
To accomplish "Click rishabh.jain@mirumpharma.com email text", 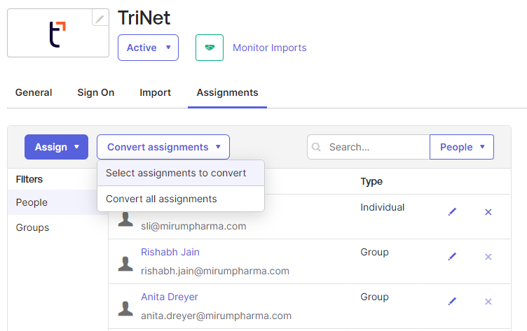I will click(214, 271).
